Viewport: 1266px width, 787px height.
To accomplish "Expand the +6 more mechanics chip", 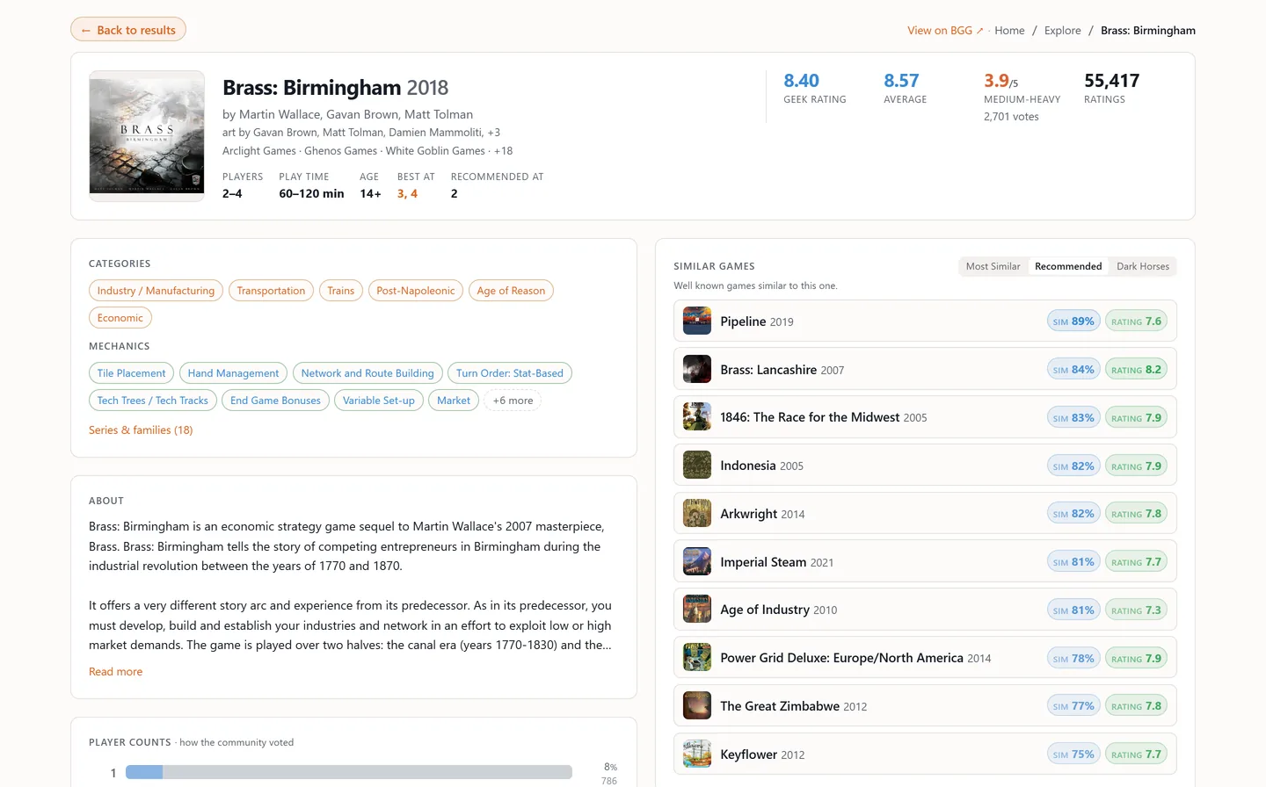I will 513,401.
